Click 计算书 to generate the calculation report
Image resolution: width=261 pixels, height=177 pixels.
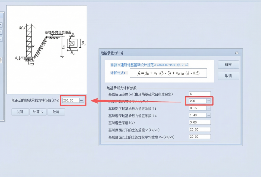pyautogui.click(x=38, y=112)
